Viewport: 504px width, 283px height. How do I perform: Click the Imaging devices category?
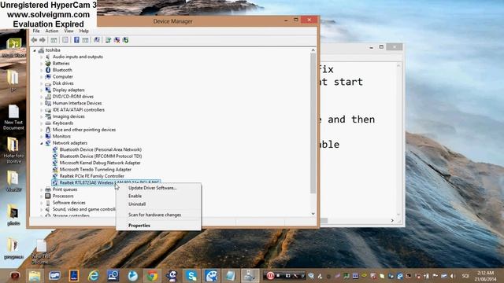[x=69, y=116]
